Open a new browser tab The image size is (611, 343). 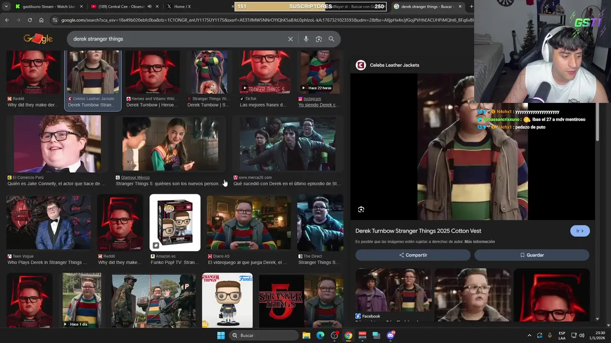coord(471,6)
